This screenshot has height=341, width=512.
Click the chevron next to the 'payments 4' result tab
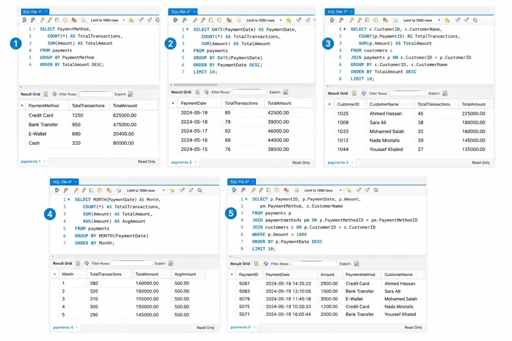pyautogui.click(x=77, y=327)
